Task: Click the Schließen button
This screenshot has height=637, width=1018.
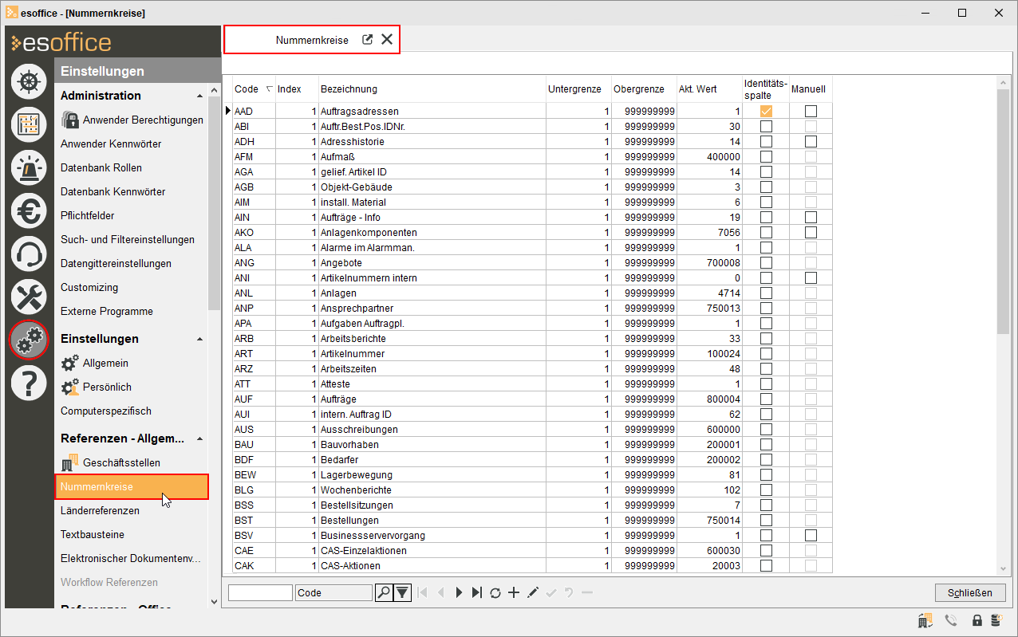Action: [970, 592]
